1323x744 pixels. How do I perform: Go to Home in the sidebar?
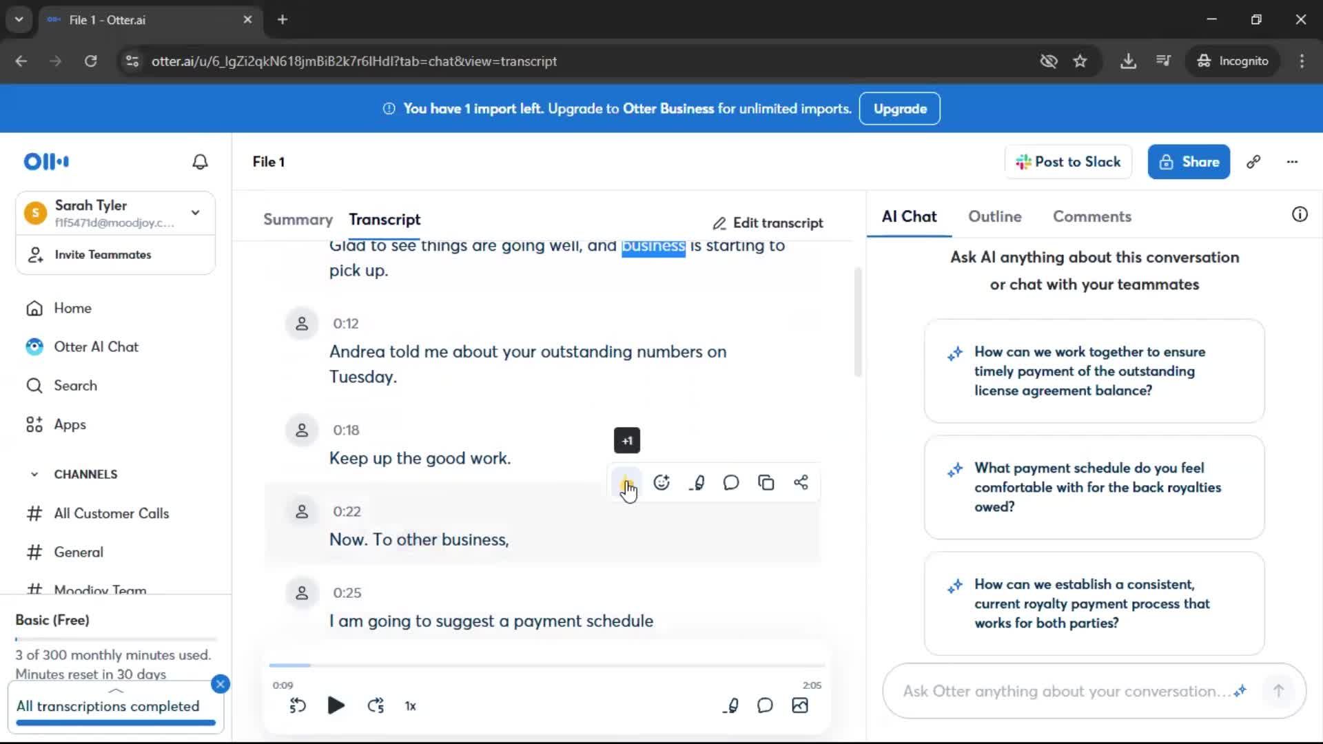(72, 308)
